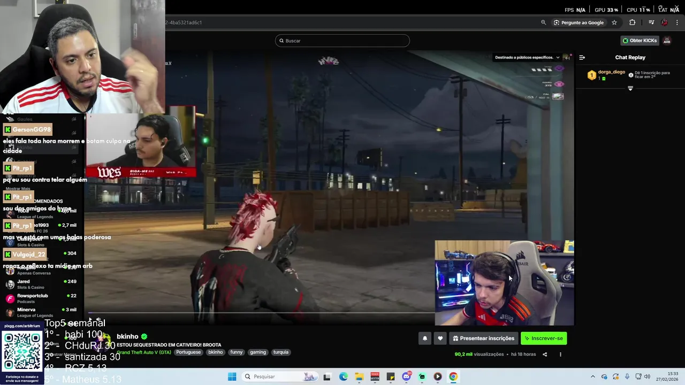Image resolution: width=685 pixels, height=385 pixels.
Task: Select the gaming tag
Action: coord(258,352)
